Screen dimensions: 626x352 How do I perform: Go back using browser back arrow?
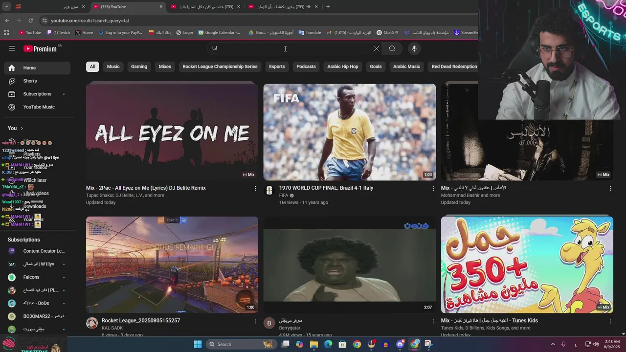[x=7, y=21]
